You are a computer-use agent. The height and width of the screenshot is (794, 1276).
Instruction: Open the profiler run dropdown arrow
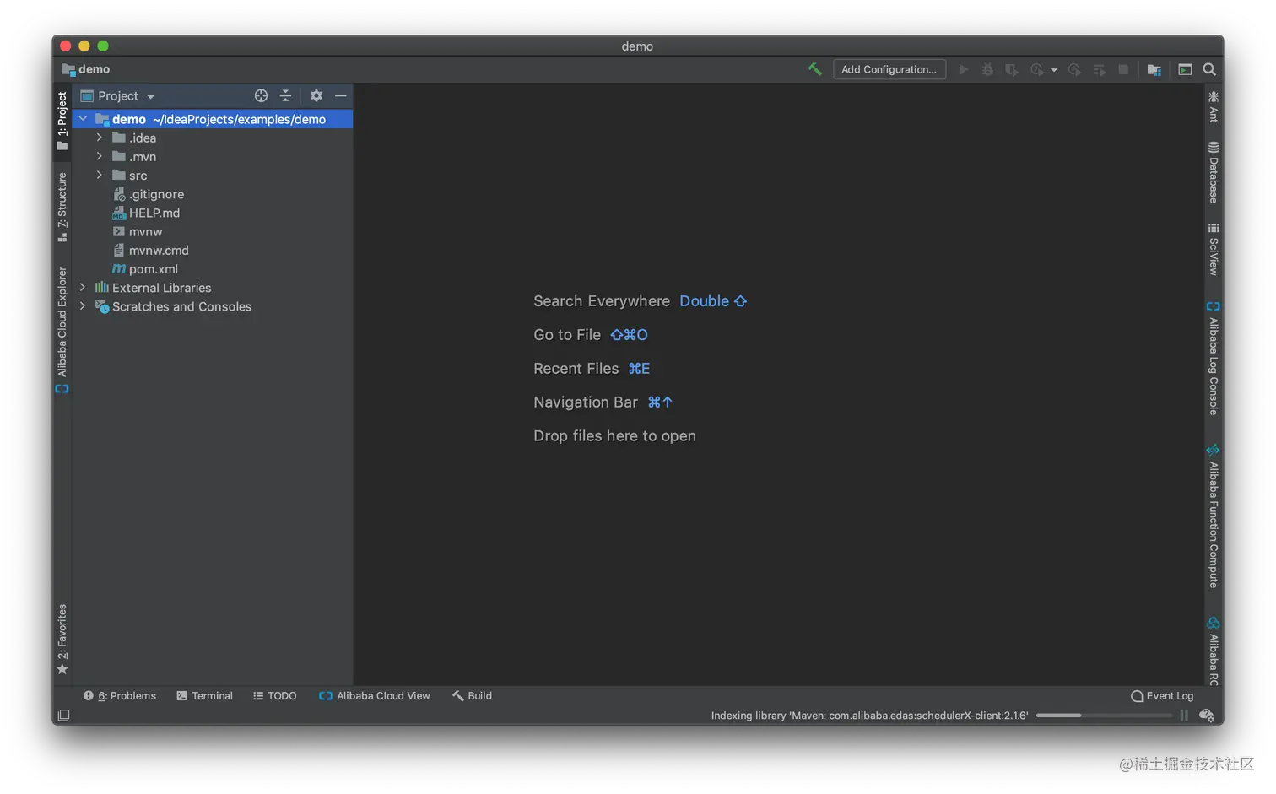pos(1054,70)
